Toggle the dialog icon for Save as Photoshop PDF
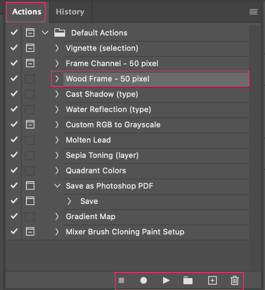The width and height of the screenshot is (265, 290). click(x=30, y=185)
